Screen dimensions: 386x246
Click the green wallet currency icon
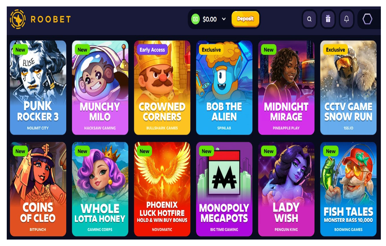(x=195, y=19)
